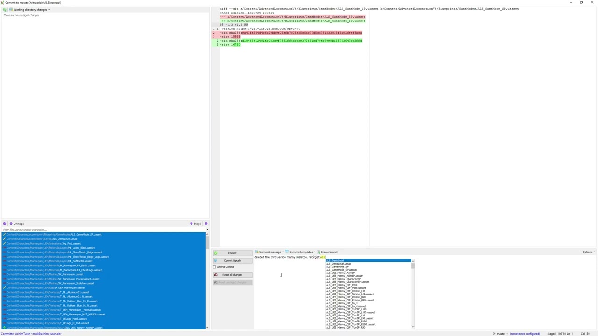Click the stage all files icon
This screenshot has width=598, height=336.
pos(206,224)
